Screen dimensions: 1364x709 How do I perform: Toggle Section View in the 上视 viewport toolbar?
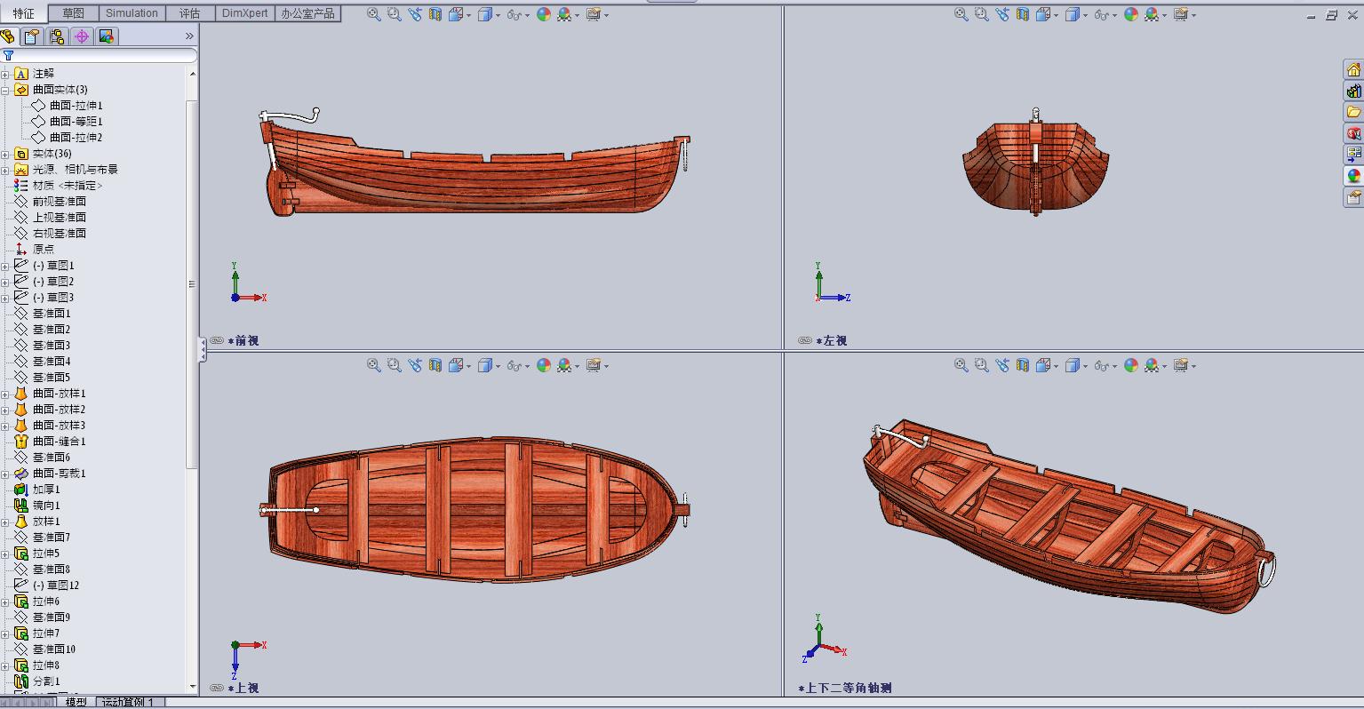coord(435,365)
